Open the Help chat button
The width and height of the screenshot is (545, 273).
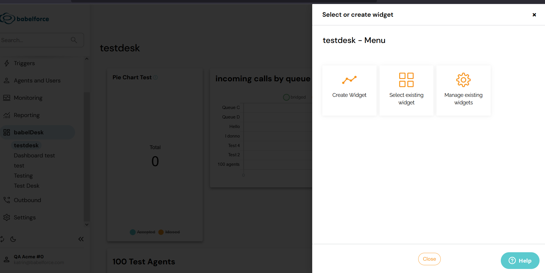[x=520, y=261]
